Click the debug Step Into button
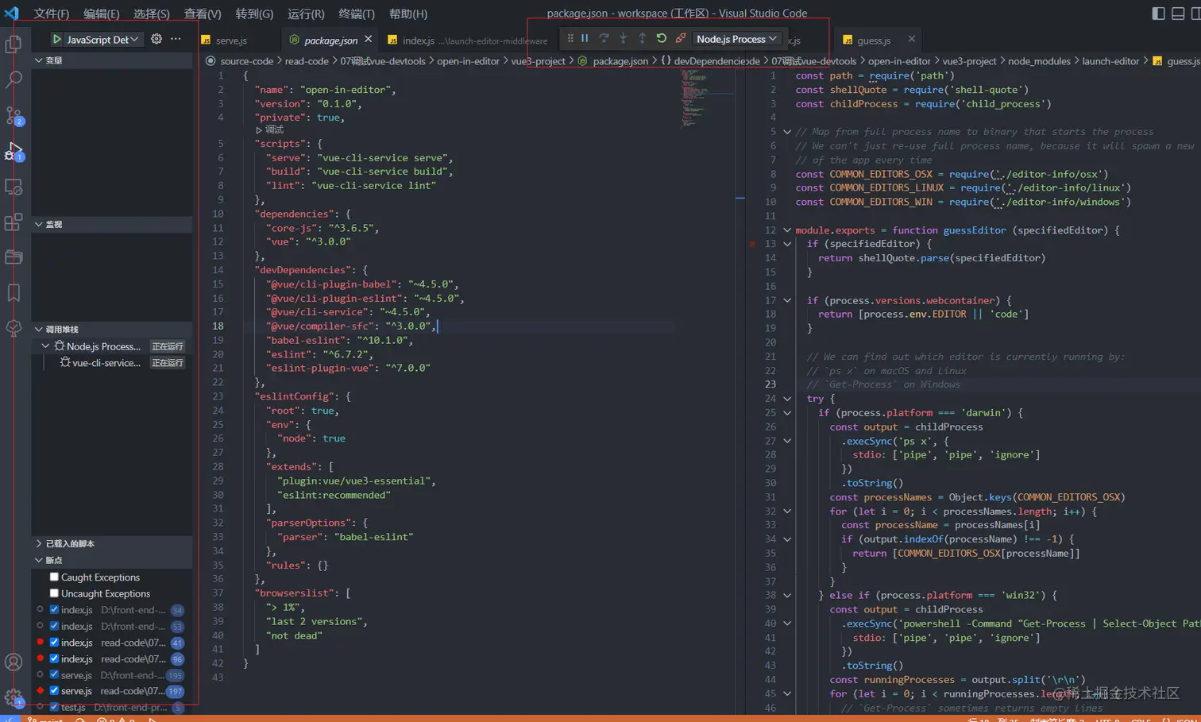 click(623, 38)
